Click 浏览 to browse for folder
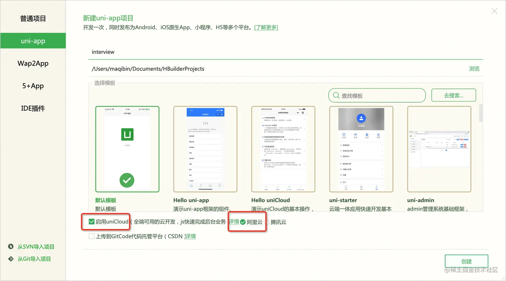The width and height of the screenshot is (506, 281). 474,69
